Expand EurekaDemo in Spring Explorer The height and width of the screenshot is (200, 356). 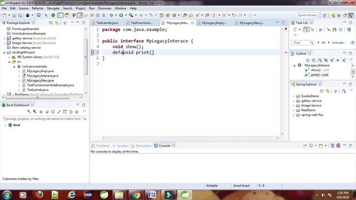(x=293, y=96)
